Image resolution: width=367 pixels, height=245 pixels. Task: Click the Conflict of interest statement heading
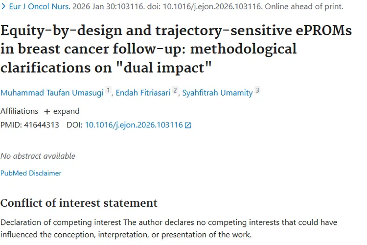(79, 203)
